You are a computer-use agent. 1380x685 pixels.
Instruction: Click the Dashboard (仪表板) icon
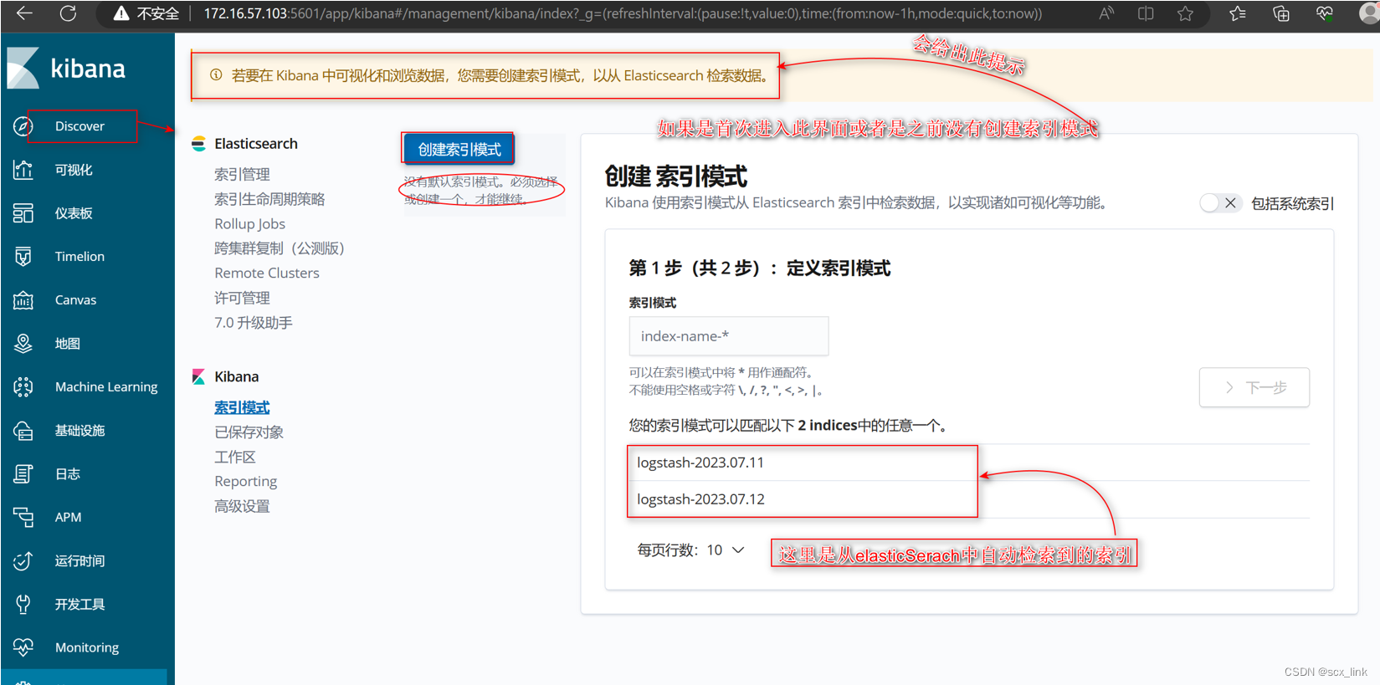(23, 213)
